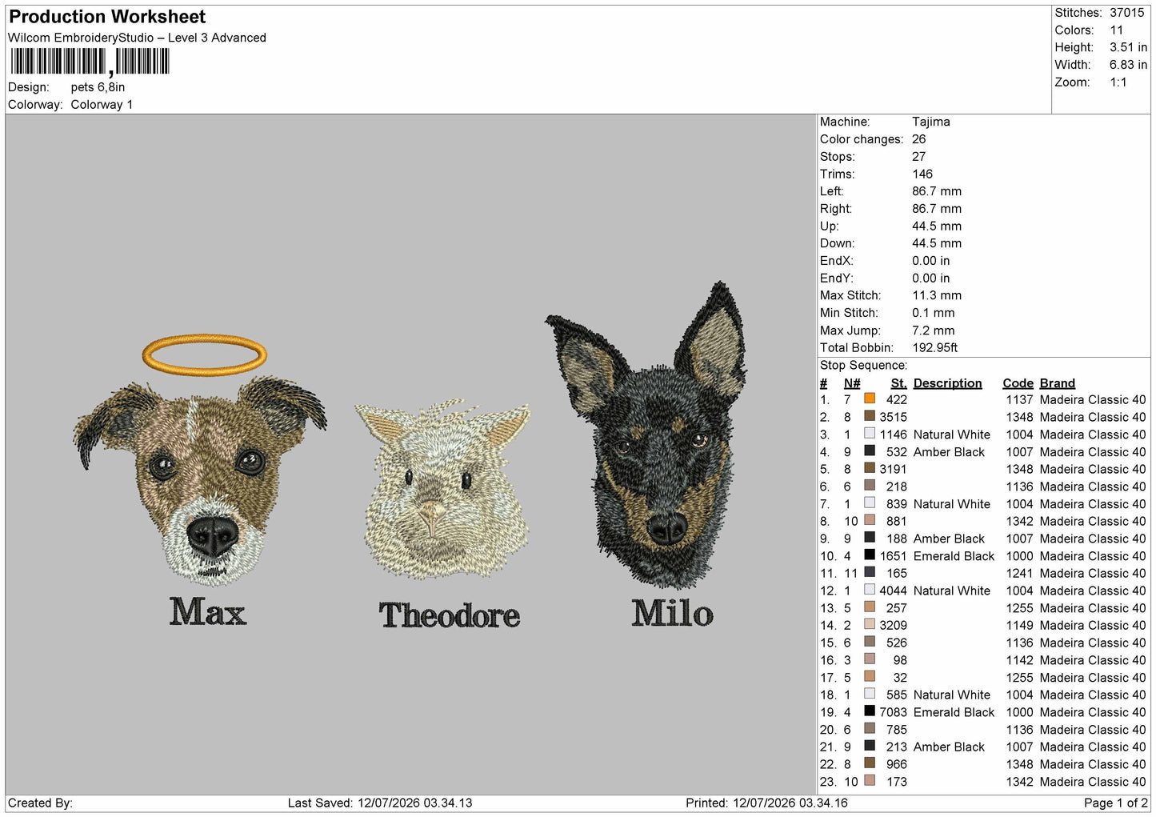
Task: Click the Max Stitch value "11.3 mm"
Action: tap(937, 295)
